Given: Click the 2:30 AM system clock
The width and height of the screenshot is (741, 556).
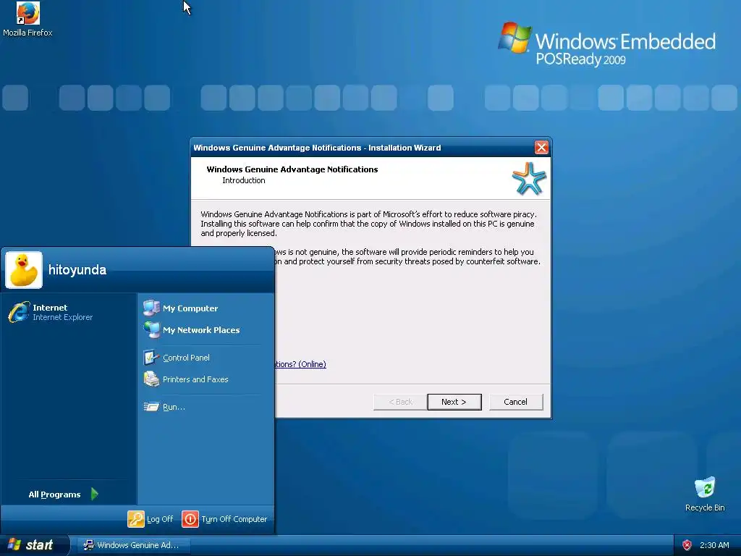Looking at the screenshot, I should coord(714,545).
